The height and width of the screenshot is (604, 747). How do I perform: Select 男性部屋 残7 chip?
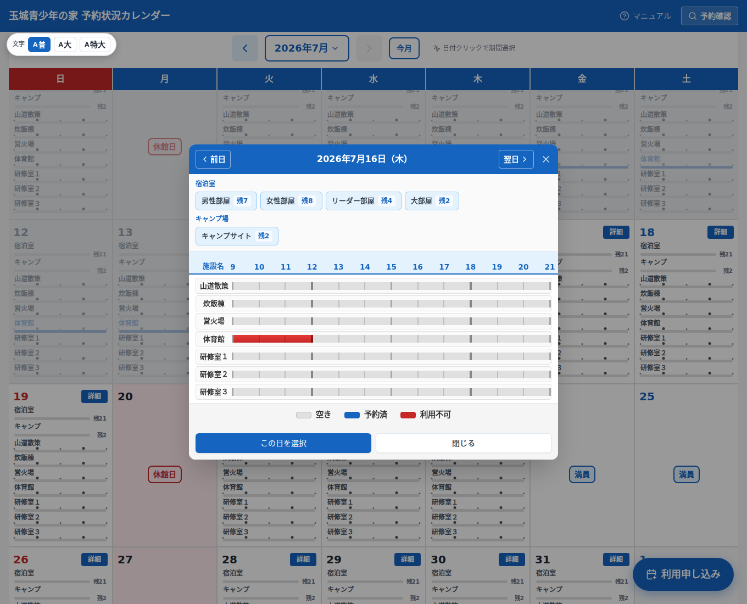pyautogui.click(x=226, y=201)
